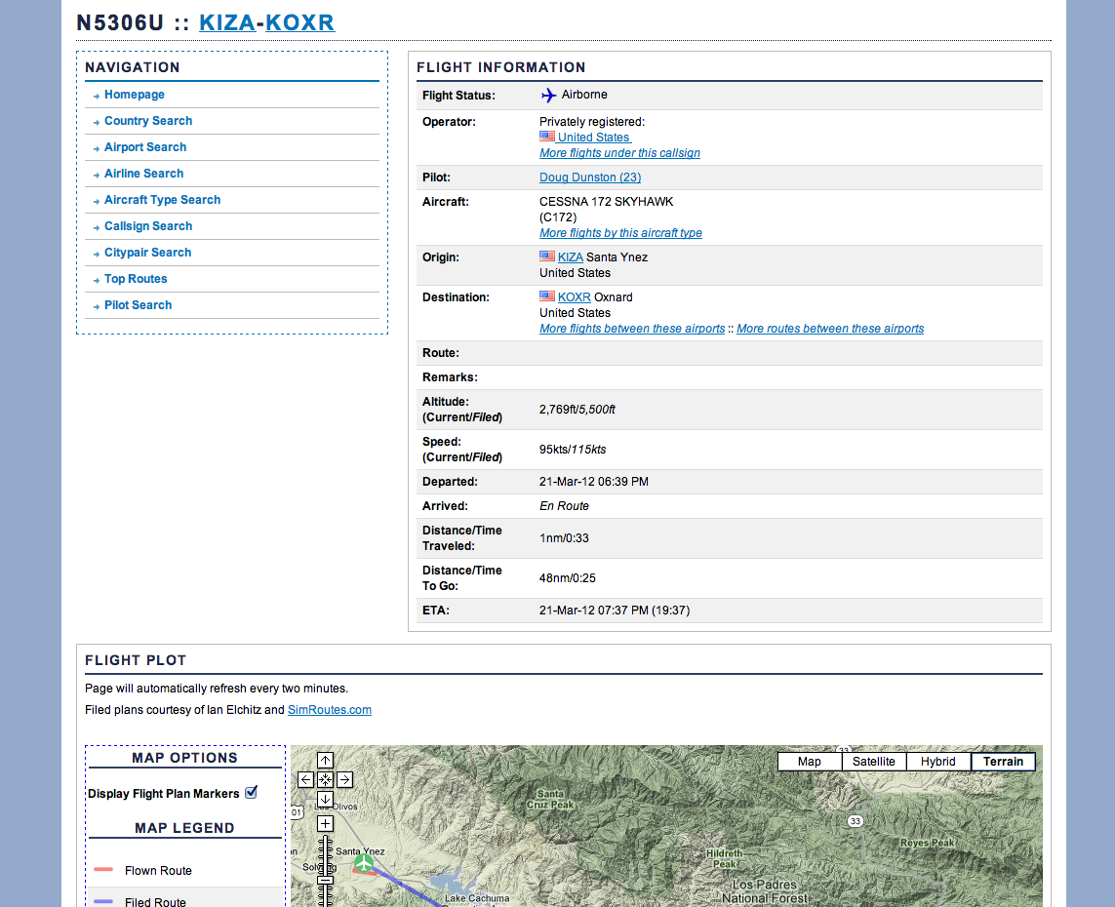This screenshot has height=907, width=1115.
Task: Click the altitude value 2,769ft/5,500ft
Action: point(577,410)
